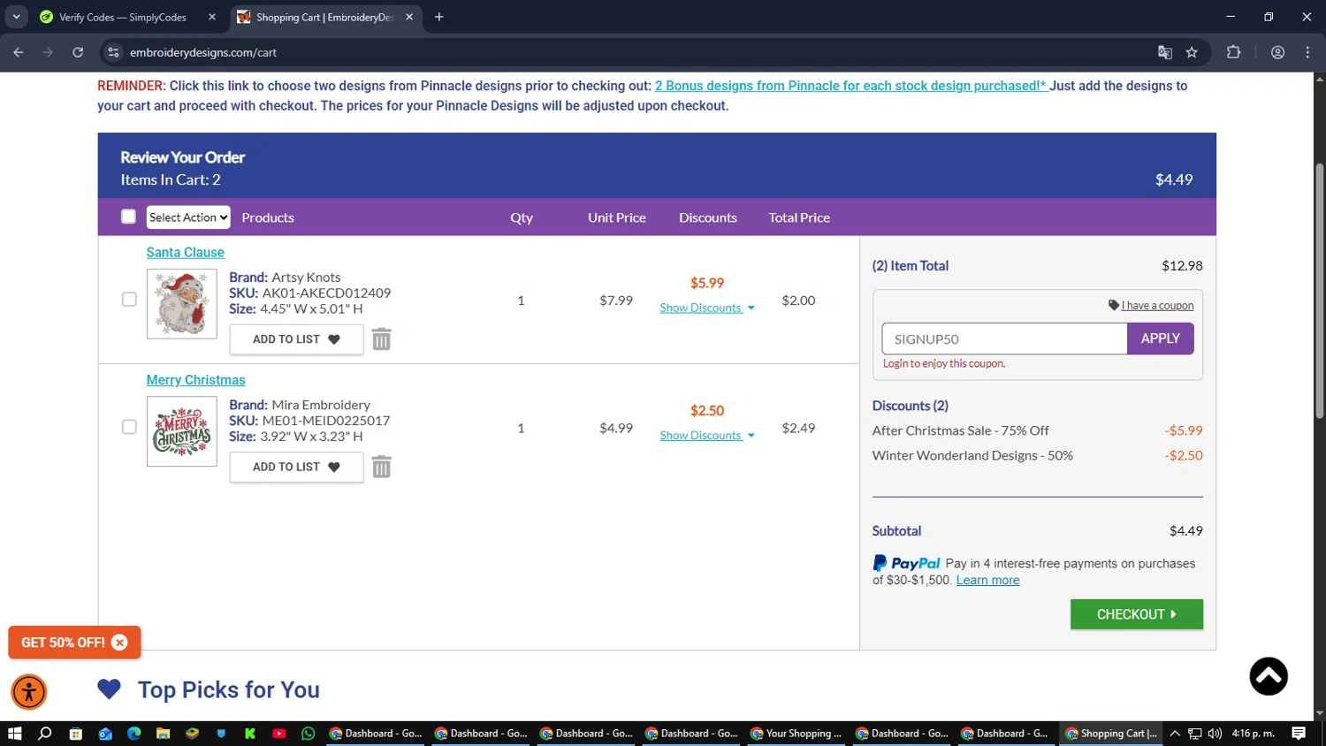Open the Merry Christmas product thumbnail
The height and width of the screenshot is (746, 1326).
coord(181,431)
